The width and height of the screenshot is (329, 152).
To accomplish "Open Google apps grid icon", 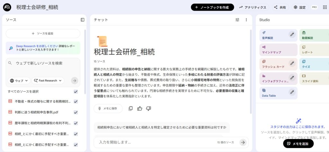I will [x=325, y=7].
